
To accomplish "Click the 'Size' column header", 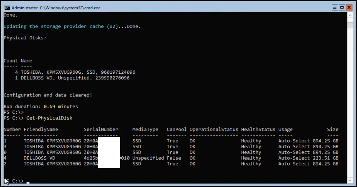I will (x=333, y=130).
